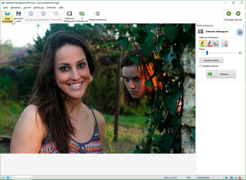Enable the Schatten erkennen checkbox
Viewport: 246px width, 180px height.
pyautogui.click(x=201, y=66)
